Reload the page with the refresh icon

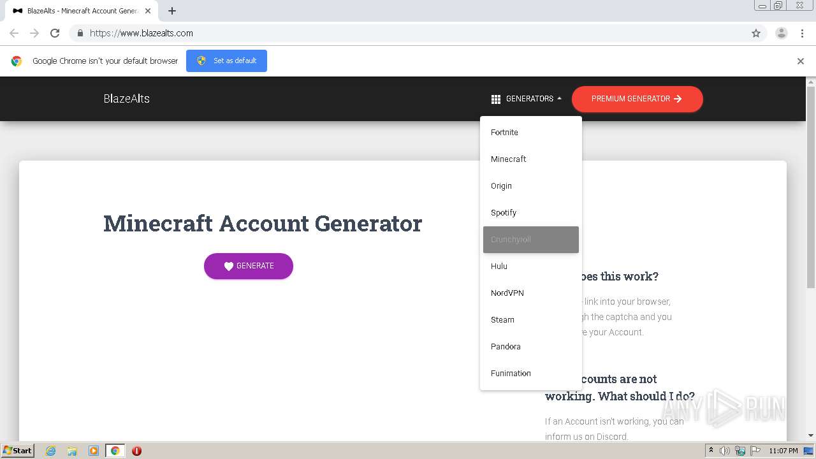coord(55,33)
